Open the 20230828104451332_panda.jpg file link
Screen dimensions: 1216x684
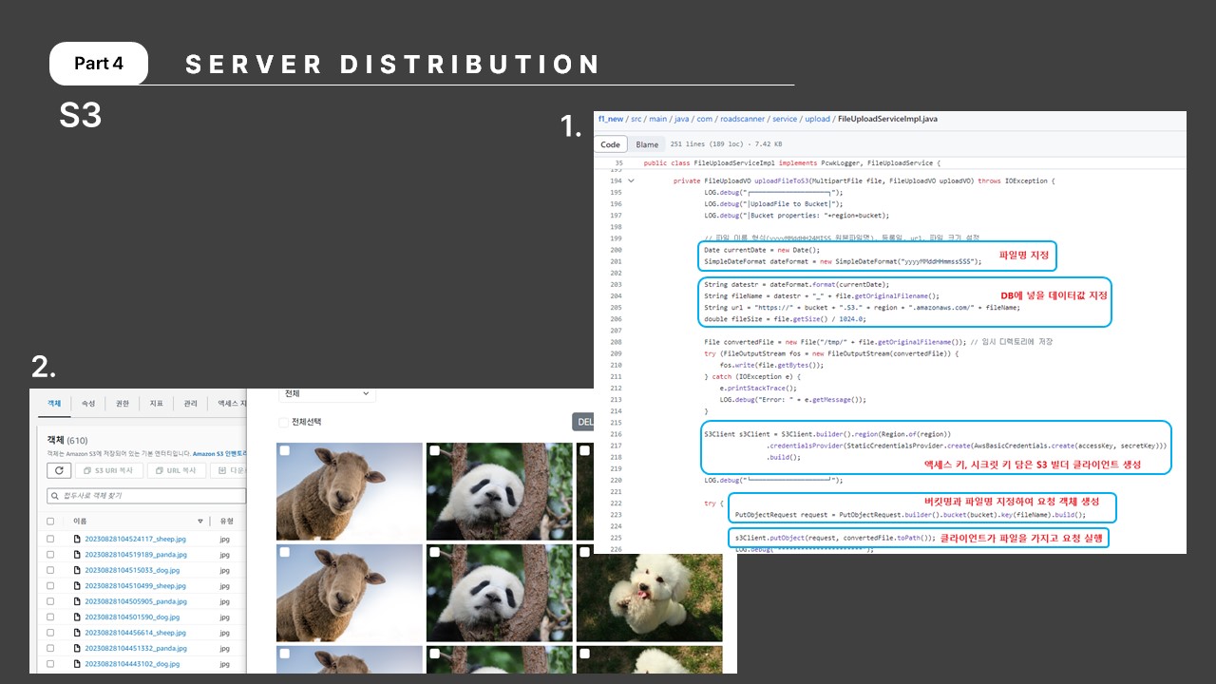[x=136, y=649]
